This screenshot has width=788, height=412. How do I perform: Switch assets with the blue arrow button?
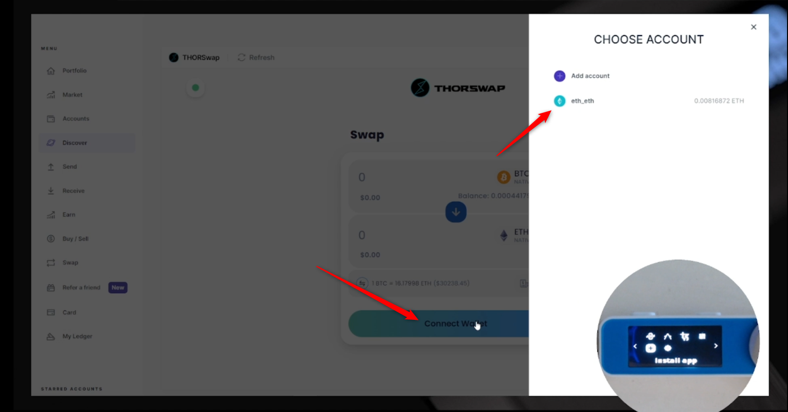tap(456, 212)
